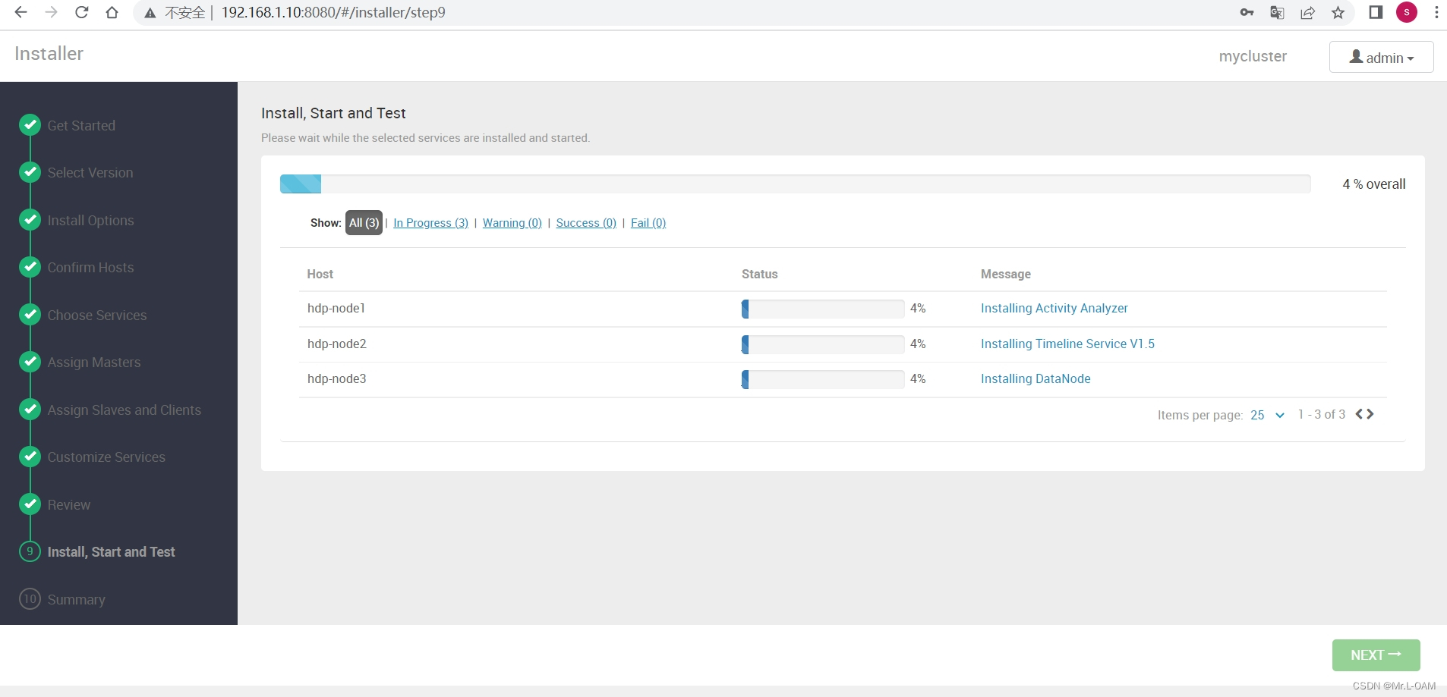Click hdp-node1 progress bar
Screen dimensions: 1447x697
point(823,309)
